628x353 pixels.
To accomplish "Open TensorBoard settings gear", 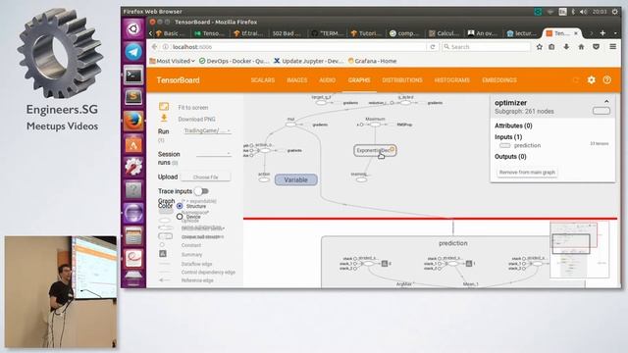I will point(591,80).
